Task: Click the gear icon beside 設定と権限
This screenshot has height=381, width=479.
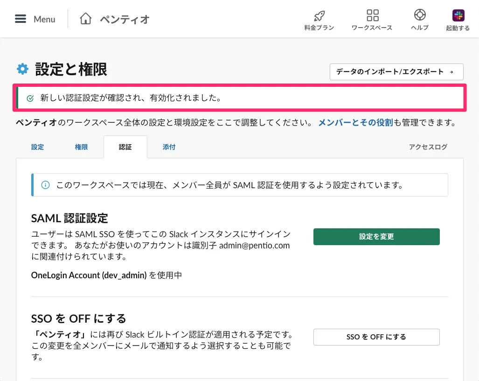Action: click(x=22, y=70)
